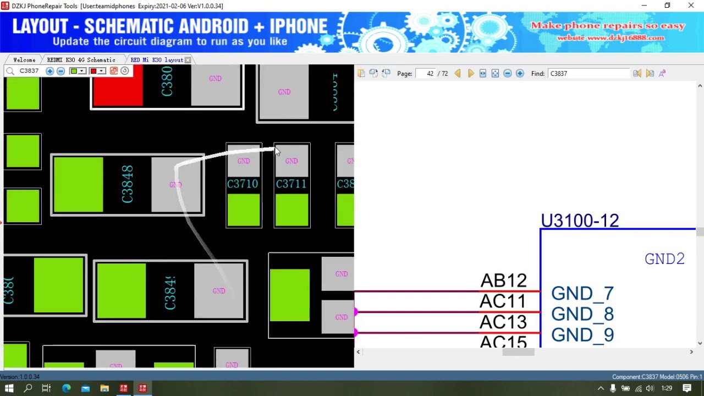Open the notification center
704x396 pixels.
click(687, 388)
